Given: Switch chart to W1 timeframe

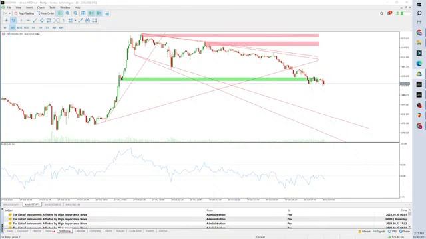Looking at the screenshot, I should pyautogui.click(x=54, y=27).
